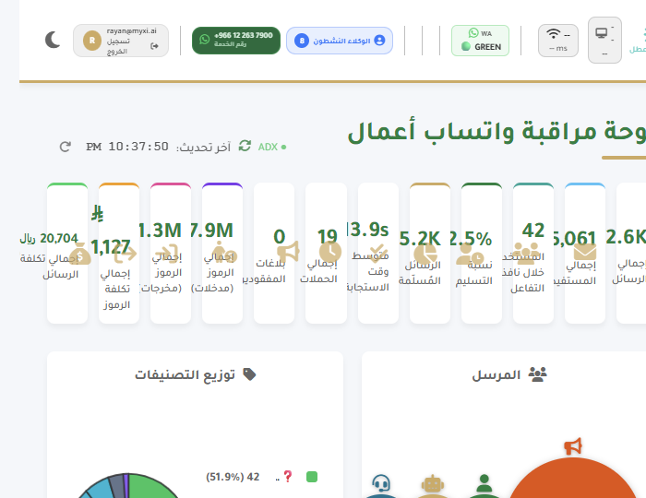This screenshot has width=646, height=498.
Task: Click the green slice of the pie chart
Action: click(152, 488)
